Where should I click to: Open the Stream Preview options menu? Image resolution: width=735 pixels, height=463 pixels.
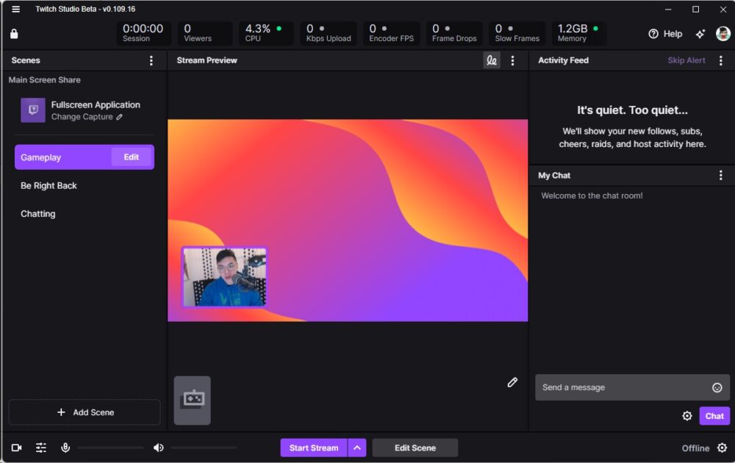513,60
